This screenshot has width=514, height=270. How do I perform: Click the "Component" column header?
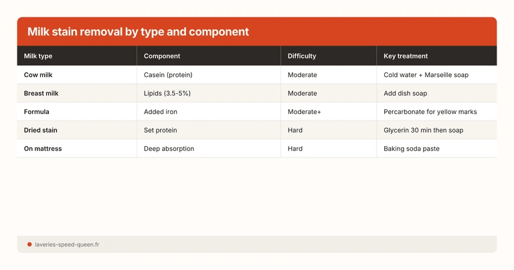tap(162, 56)
